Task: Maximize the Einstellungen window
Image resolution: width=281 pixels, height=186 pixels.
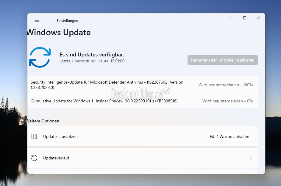Action: (x=245, y=18)
